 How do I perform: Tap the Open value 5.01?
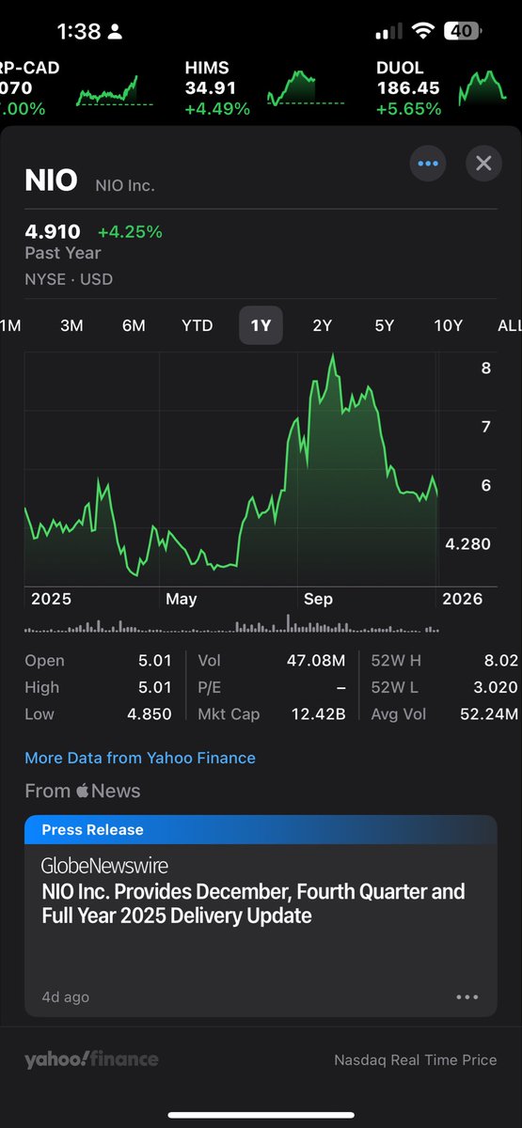(155, 661)
